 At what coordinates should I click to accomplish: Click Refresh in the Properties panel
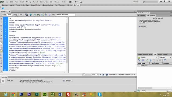click(x=67, y=81)
